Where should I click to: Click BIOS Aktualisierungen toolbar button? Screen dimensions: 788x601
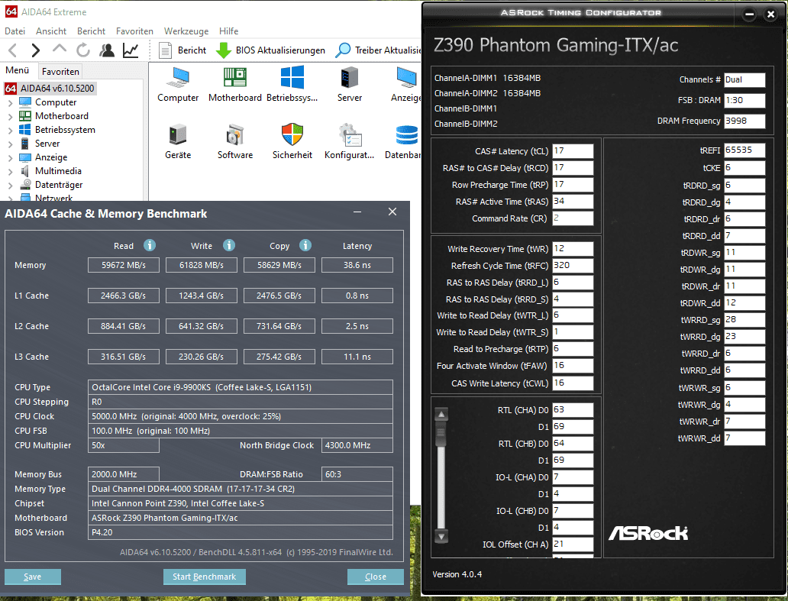(270, 50)
